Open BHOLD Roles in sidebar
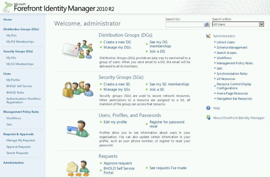Screen dimensions: 270x178 click(15, 92)
